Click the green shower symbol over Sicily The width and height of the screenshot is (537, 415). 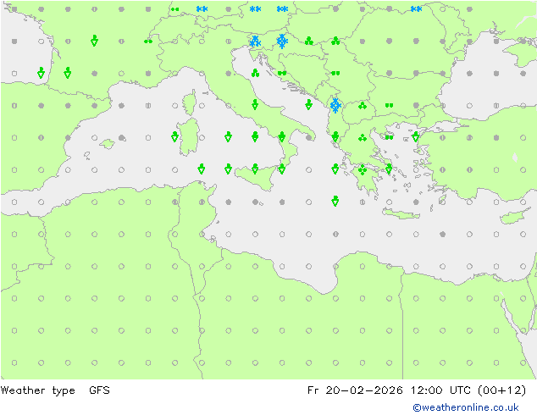click(x=255, y=169)
